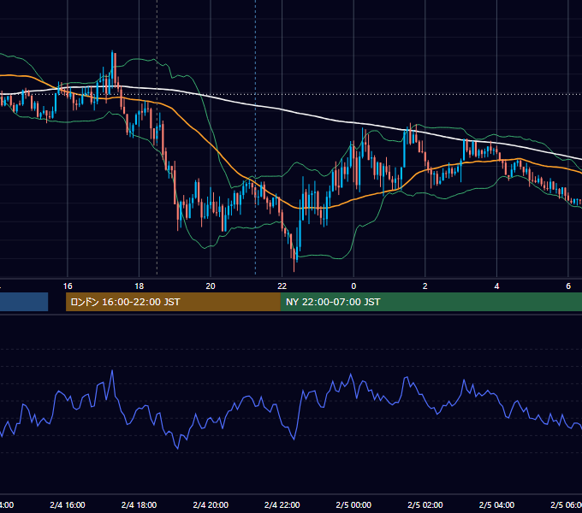Click the indicator line's peak near 2/4 17:00
582x513 pixels.
point(112,371)
